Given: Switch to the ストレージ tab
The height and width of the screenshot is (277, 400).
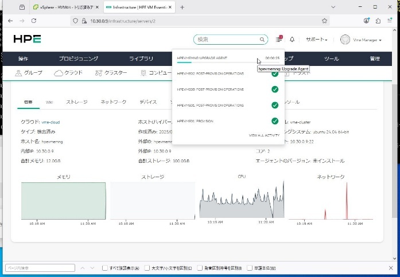Looking at the screenshot, I should coord(76,102).
